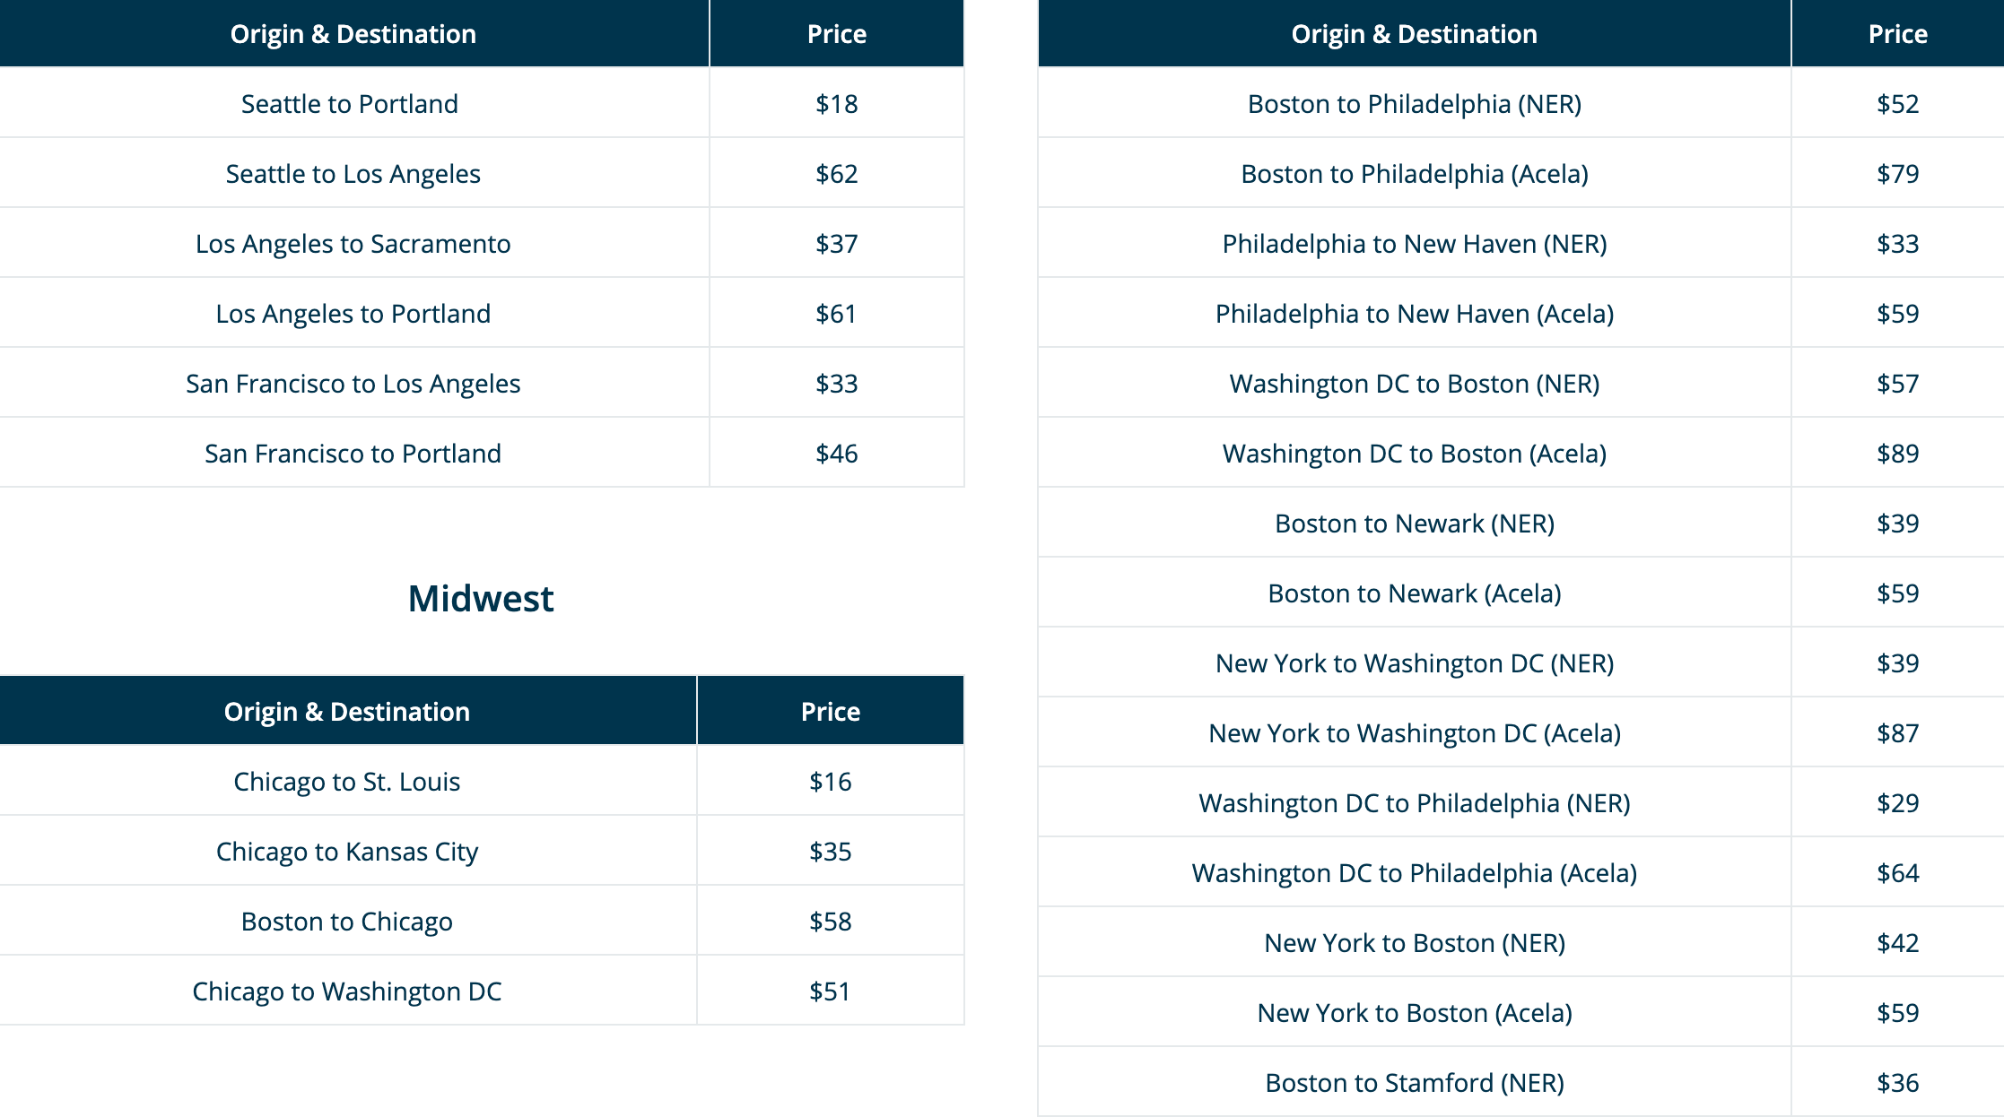Click San Francisco to Los Angeles

[353, 384]
